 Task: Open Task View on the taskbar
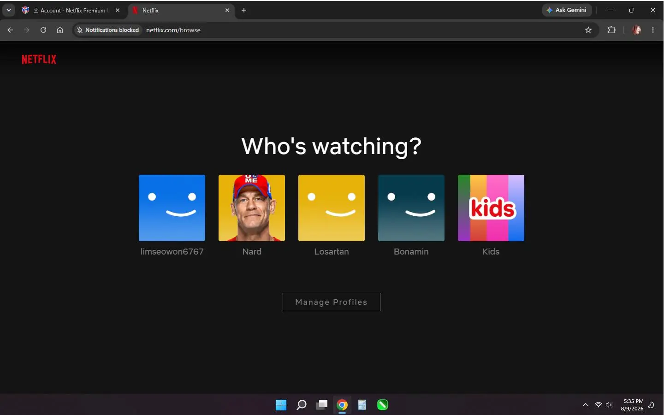tap(322, 405)
